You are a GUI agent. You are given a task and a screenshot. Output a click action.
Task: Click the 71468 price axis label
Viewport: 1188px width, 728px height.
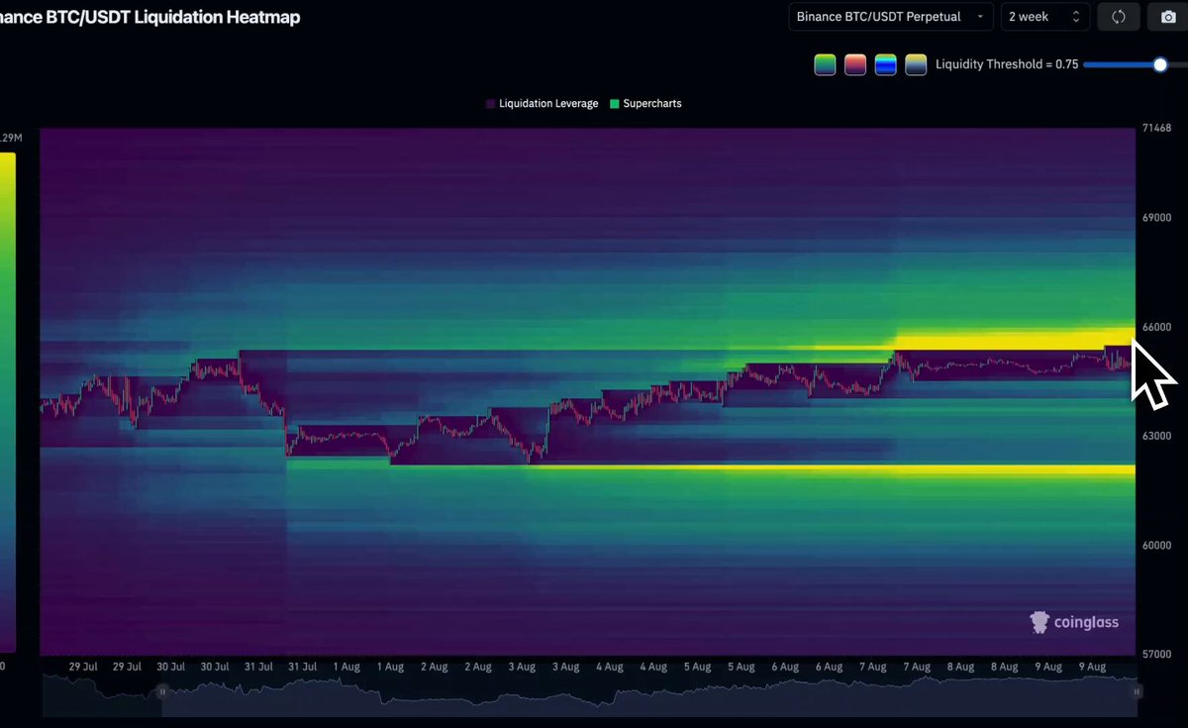click(x=1156, y=128)
